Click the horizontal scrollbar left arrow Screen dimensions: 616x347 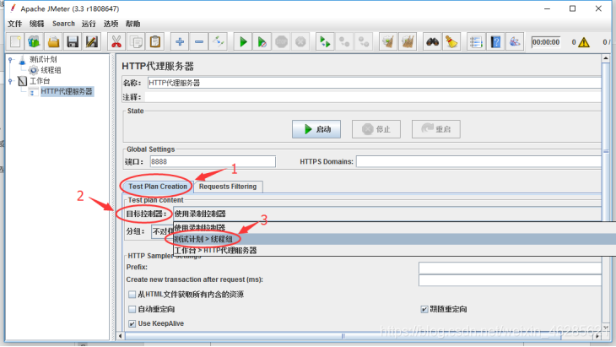[x=121, y=336]
